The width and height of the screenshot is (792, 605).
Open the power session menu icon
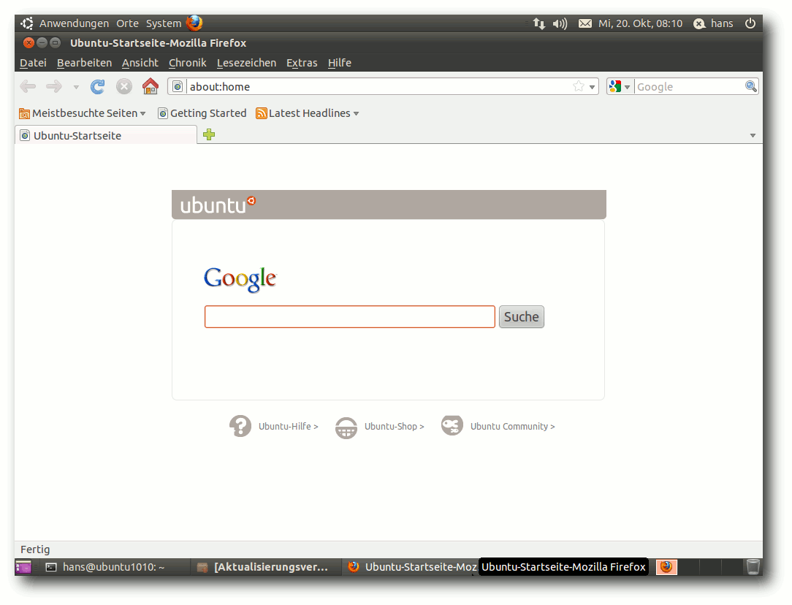[750, 23]
